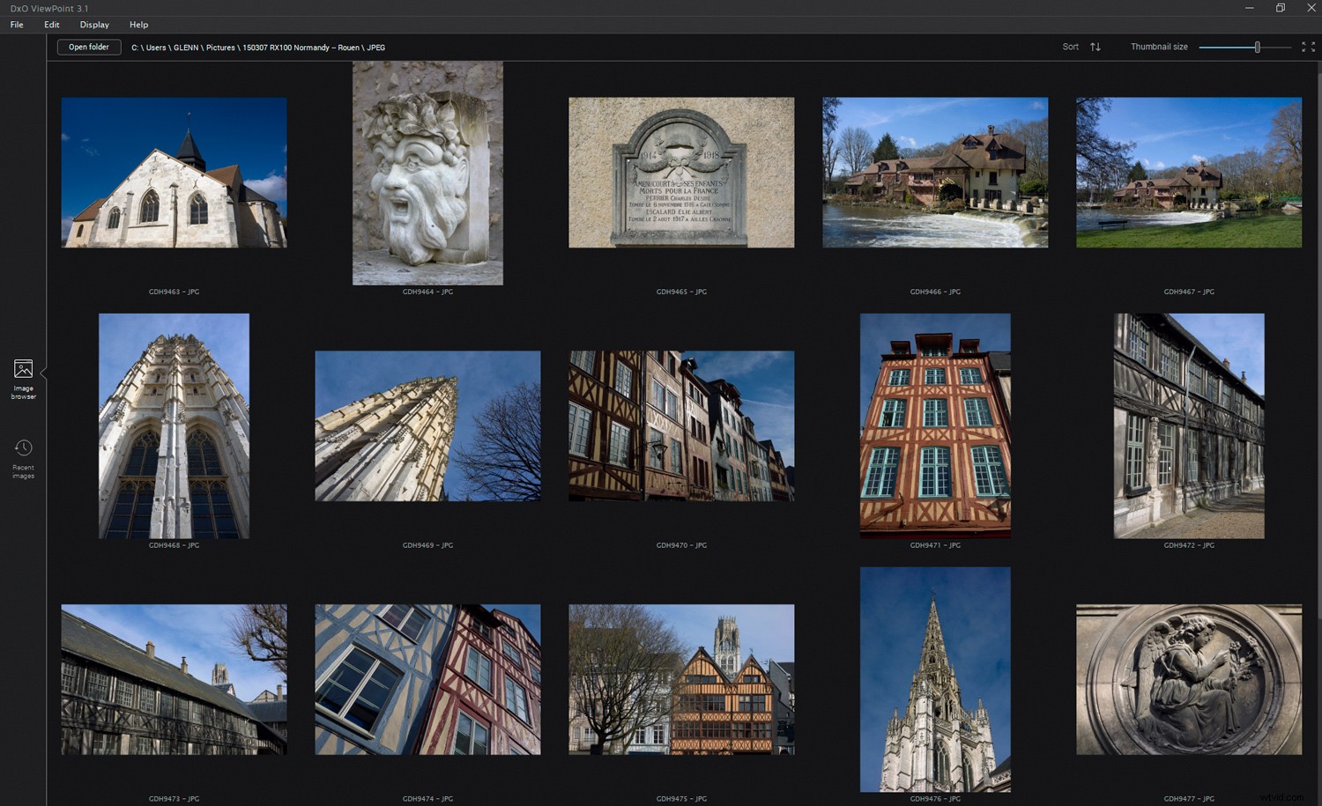Screen dimensions: 1322x806
Task: Select the riverside mill image GDH9466
Action: (934, 172)
